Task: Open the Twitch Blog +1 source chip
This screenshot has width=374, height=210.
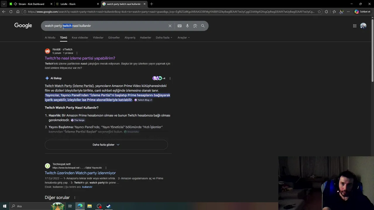Action: [143, 100]
